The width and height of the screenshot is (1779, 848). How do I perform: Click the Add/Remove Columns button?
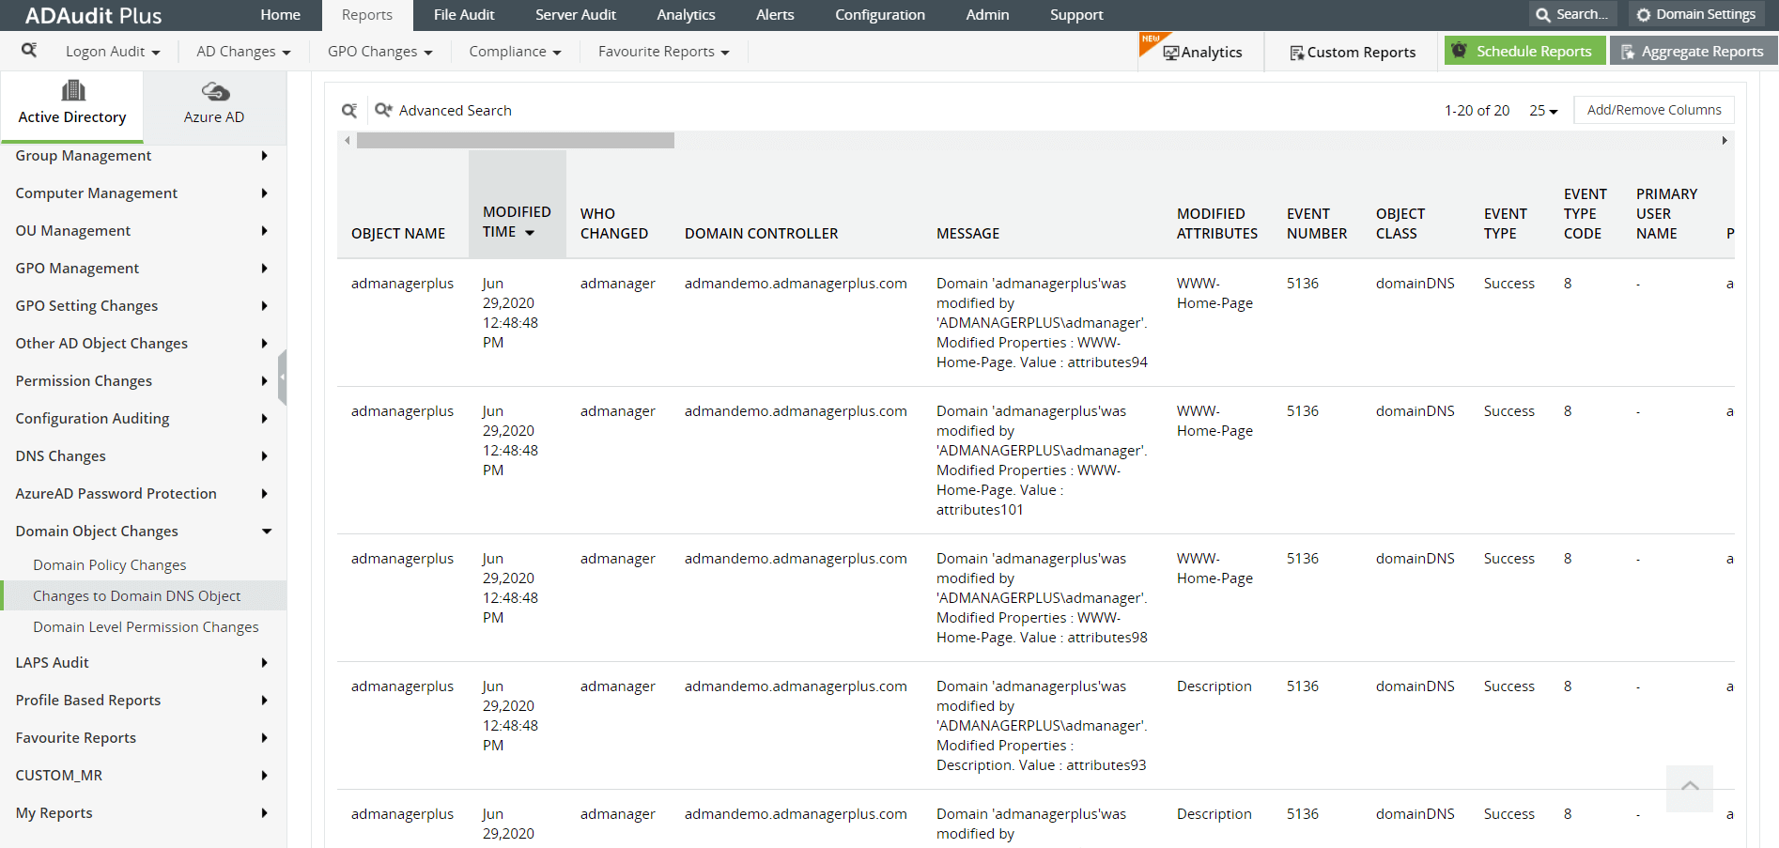1653,110
